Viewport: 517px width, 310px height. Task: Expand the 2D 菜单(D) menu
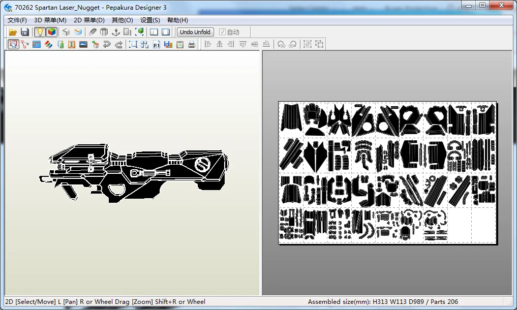tap(89, 20)
